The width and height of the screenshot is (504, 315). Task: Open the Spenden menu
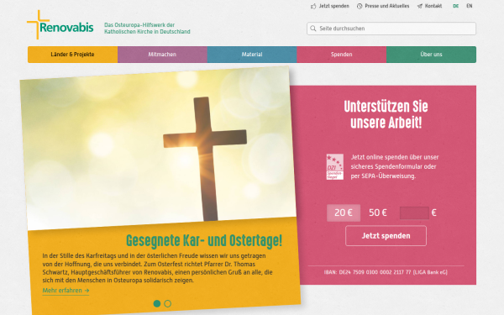coord(341,55)
